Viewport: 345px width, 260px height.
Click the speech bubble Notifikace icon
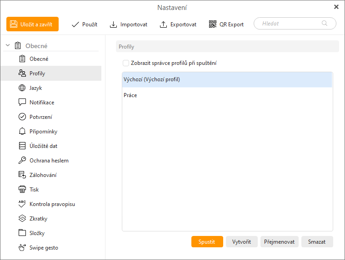tap(22, 103)
